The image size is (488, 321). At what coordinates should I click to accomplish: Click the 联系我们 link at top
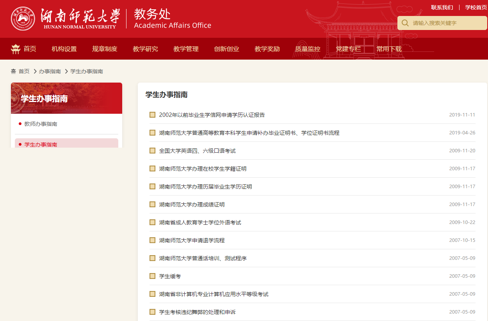coord(442,7)
